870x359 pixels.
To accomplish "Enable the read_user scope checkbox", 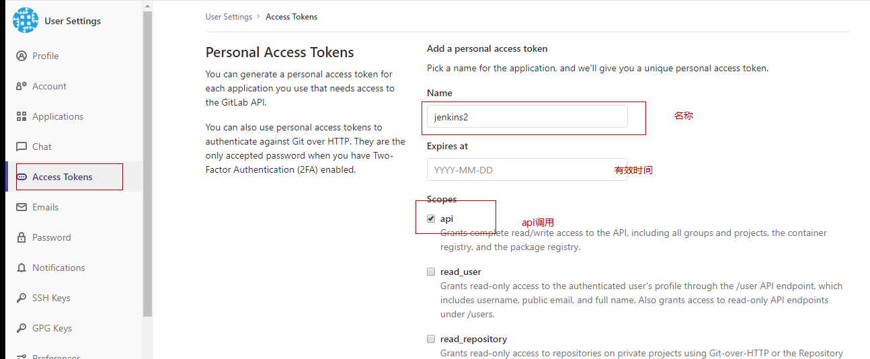I will click(x=431, y=272).
